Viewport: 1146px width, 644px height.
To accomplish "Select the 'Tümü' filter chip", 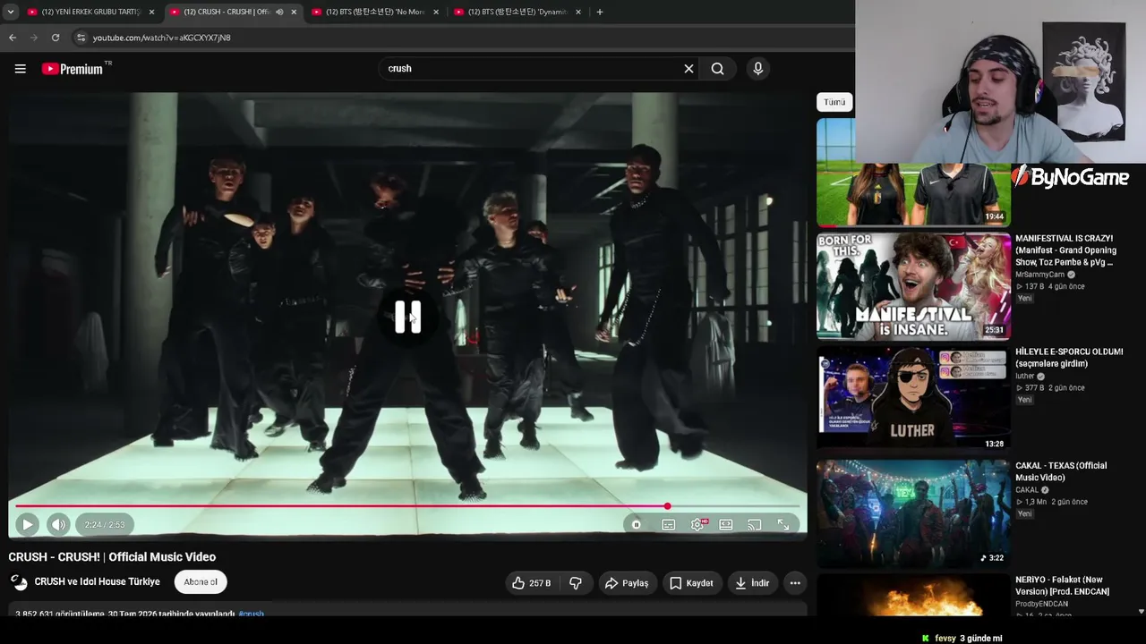I will [x=834, y=102].
